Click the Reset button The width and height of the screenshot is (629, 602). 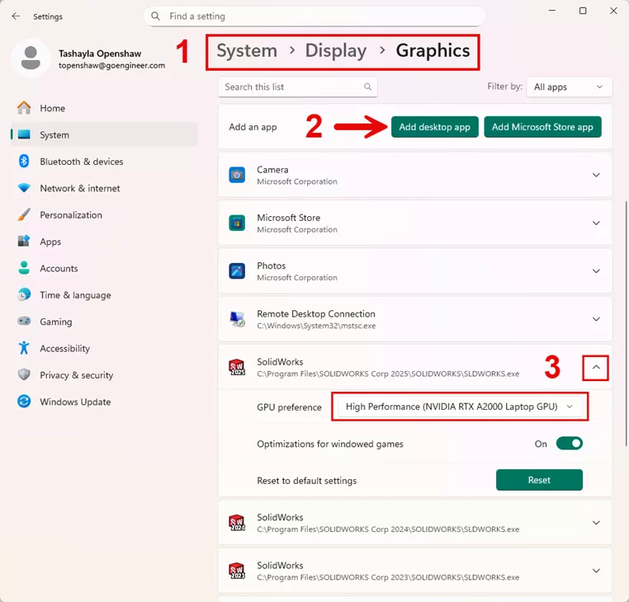pyautogui.click(x=539, y=480)
